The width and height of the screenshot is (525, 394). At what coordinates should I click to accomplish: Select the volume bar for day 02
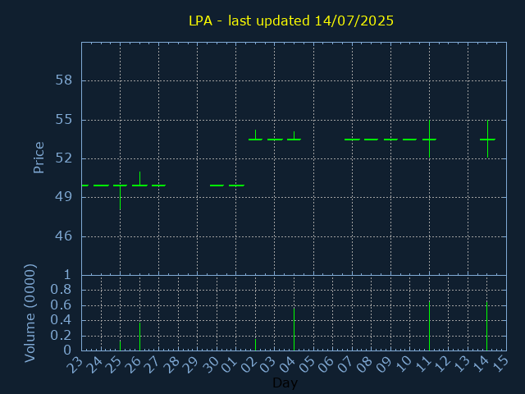255,345
